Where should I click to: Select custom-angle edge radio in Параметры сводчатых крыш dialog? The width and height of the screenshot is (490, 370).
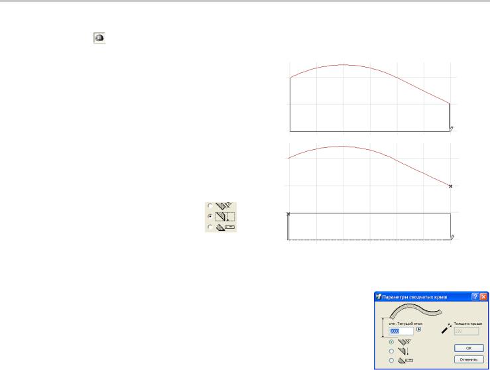click(391, 360)
